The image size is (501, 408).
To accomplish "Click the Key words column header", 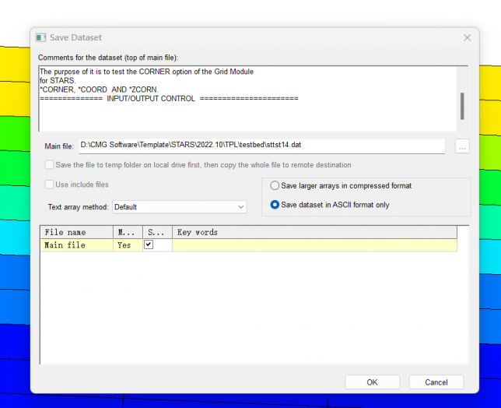I will point(311,232).
